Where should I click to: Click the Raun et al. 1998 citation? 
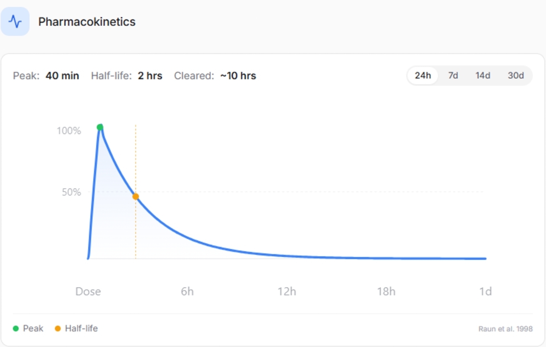(x=505, y=328)
